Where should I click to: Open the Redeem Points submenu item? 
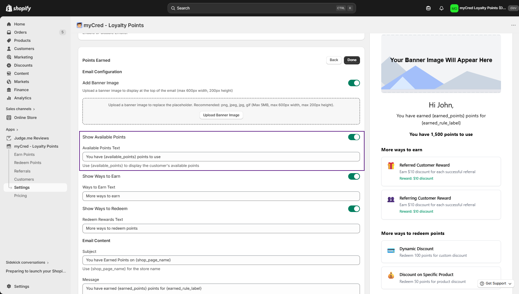point(27,163)
